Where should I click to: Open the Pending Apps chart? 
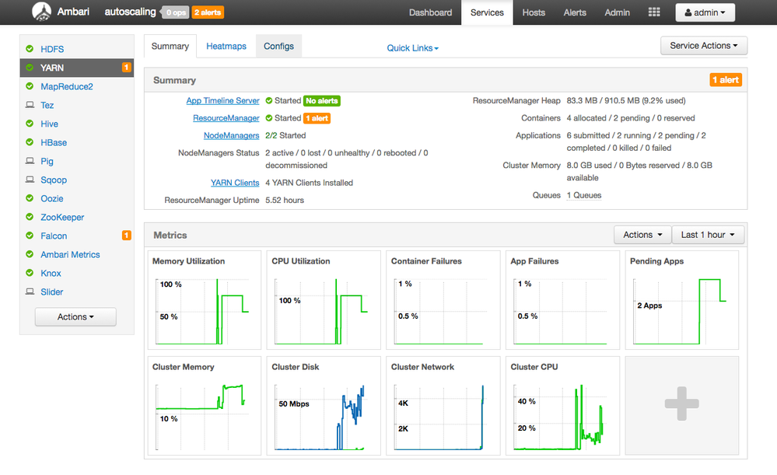682,300
